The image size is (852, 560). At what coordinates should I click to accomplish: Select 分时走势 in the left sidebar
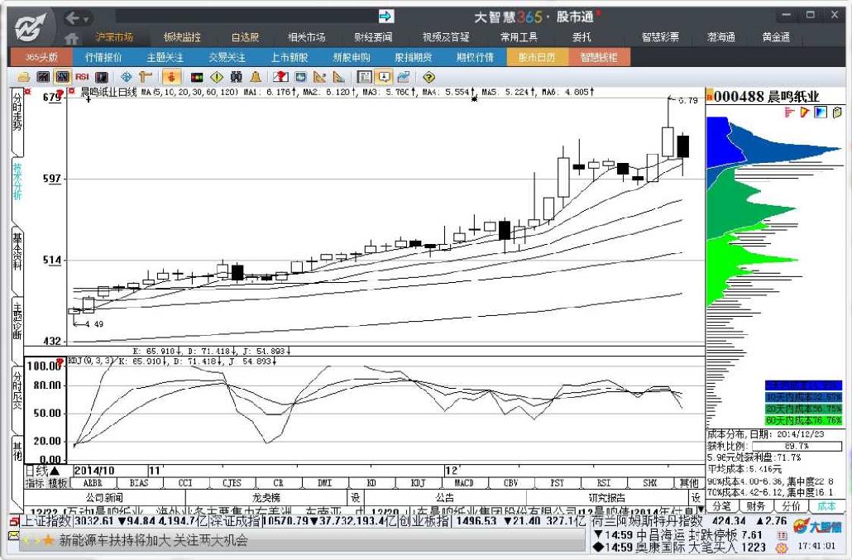(17, 121)
